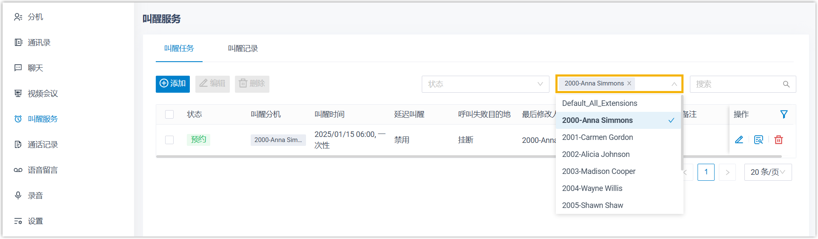Open 通话记录 call logs in sidebar

coord(43,145)
